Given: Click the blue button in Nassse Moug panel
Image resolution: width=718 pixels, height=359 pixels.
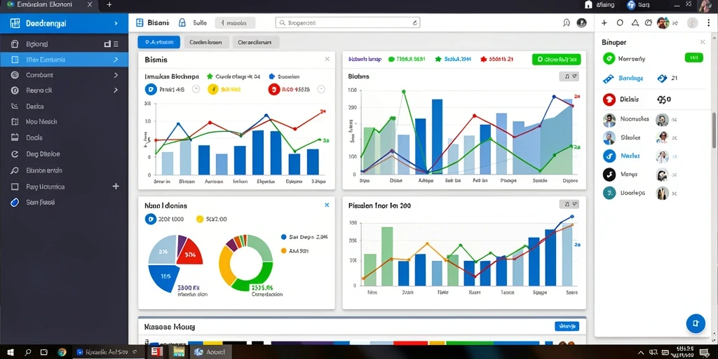Looking at the screenshot, I should coord(567,326).
